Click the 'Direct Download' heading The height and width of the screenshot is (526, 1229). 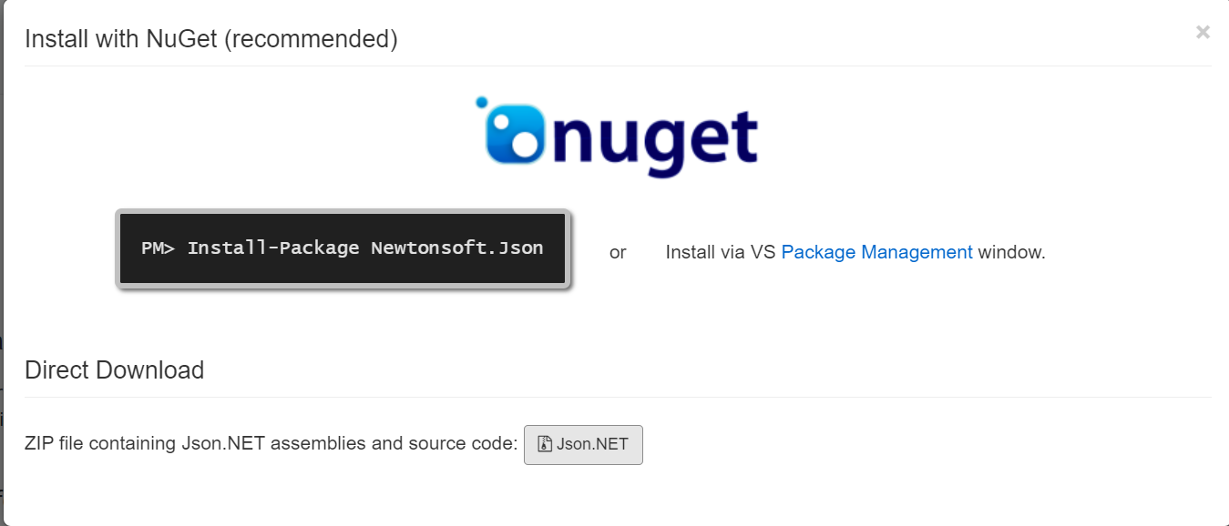[114, 370]
